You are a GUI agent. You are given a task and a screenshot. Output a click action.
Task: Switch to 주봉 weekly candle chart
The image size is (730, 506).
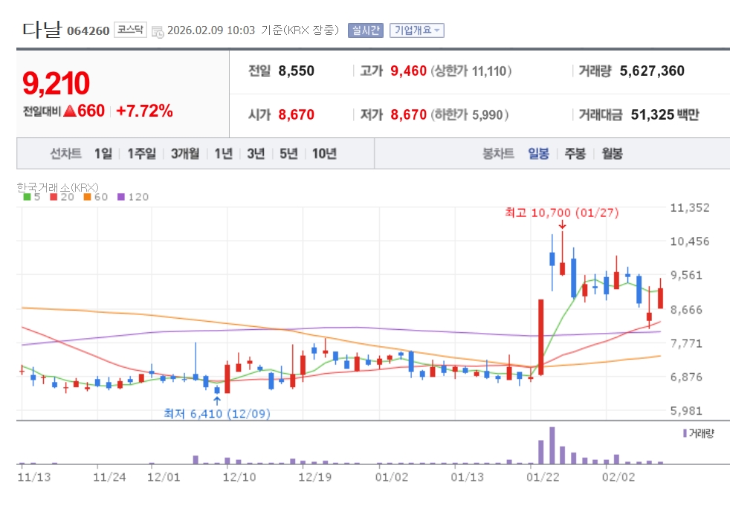pos(575,153)
